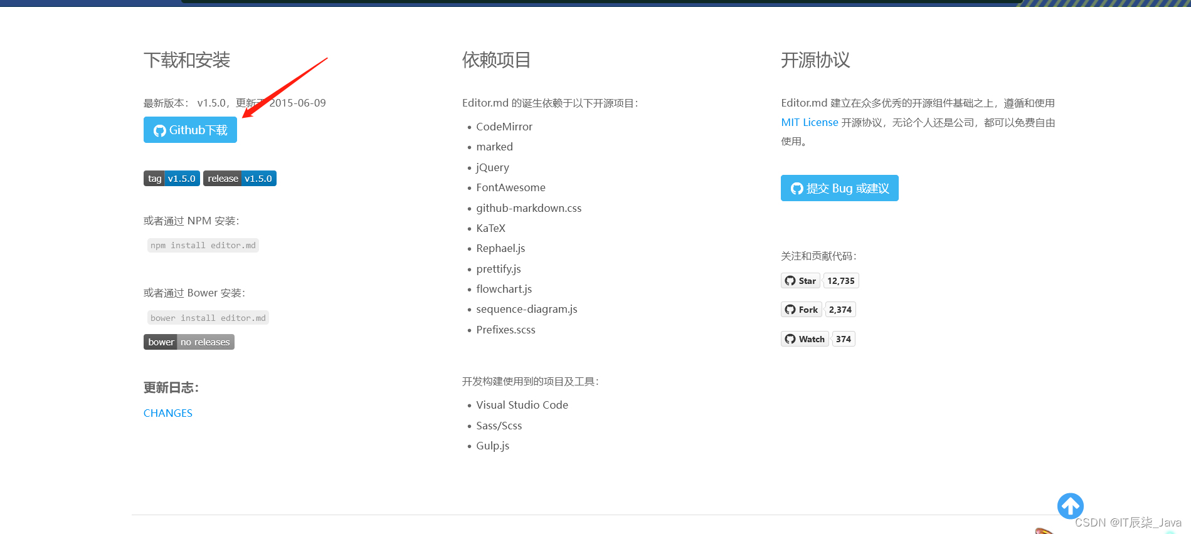
Task: Click the 开源协议 heading
Action: coord(815,60)
